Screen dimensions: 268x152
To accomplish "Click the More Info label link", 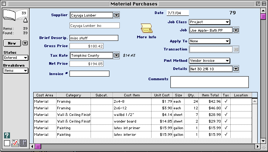I will click(x=146, y=37).
